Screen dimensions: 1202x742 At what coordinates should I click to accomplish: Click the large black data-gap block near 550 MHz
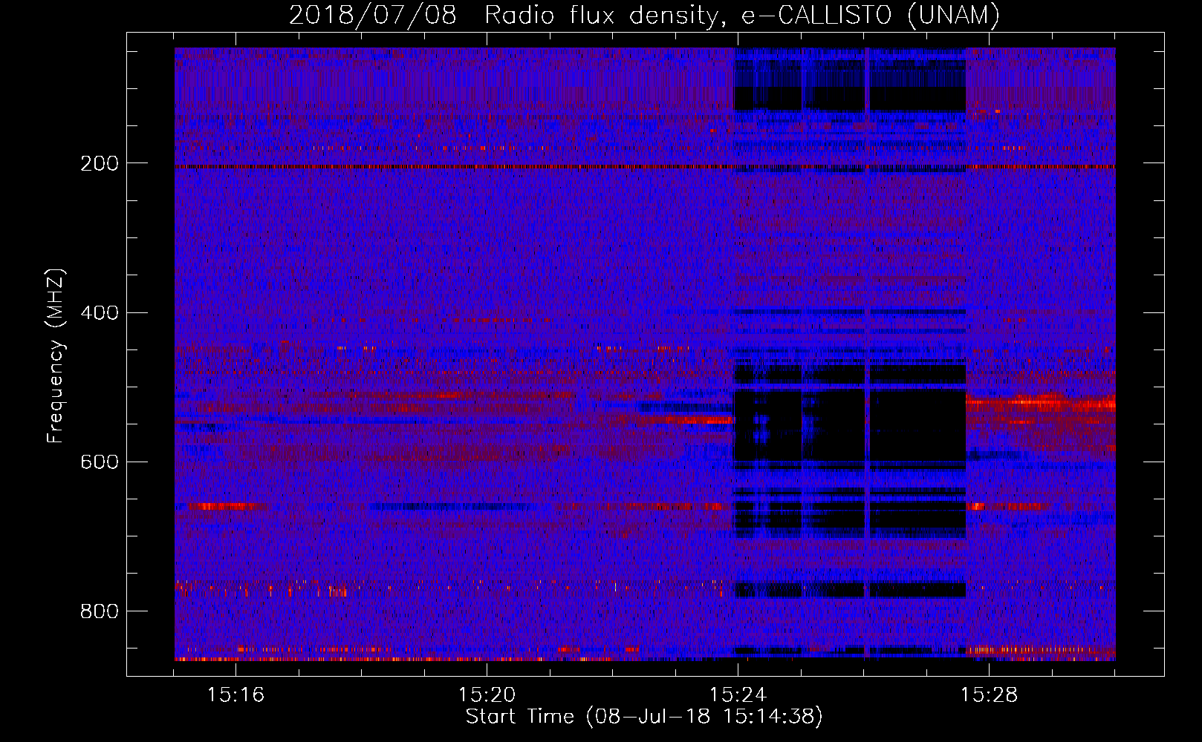[849, 424]
